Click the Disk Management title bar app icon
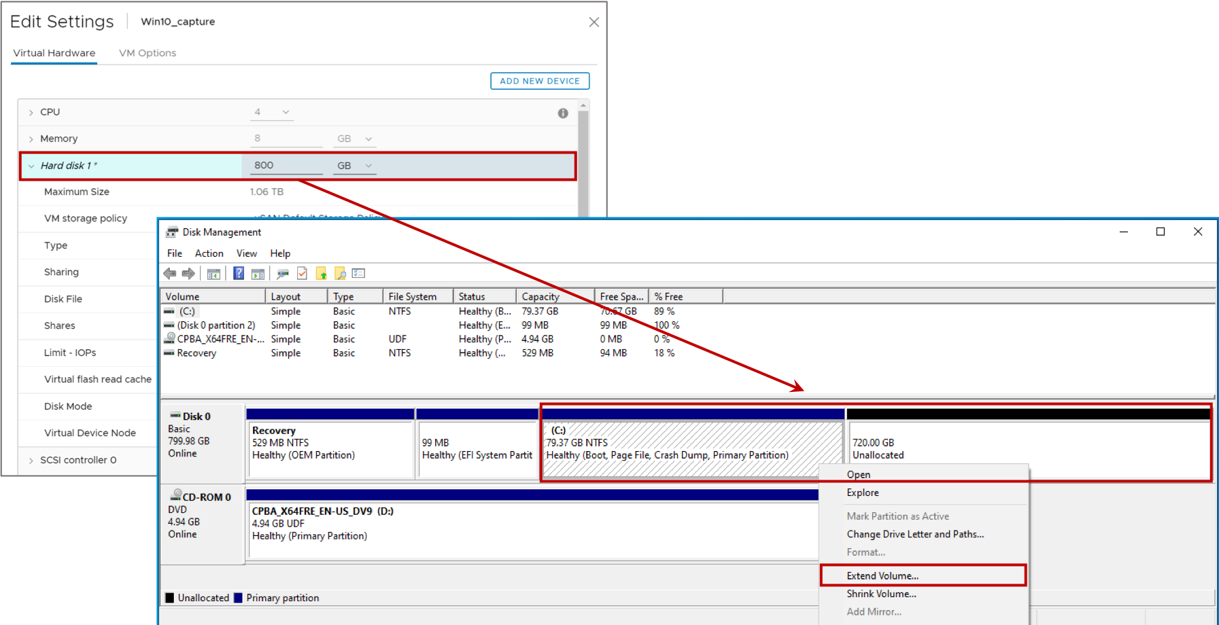Image resolution: width=1219 pixels, height=625 pixels. (x=172, y=232)
